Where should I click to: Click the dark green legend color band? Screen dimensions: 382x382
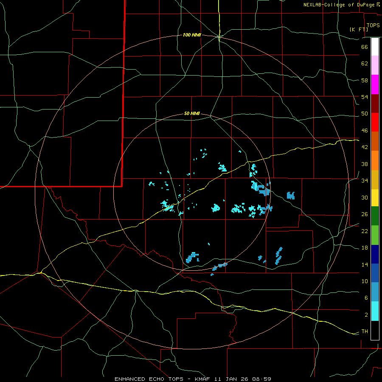pos(375,216)
